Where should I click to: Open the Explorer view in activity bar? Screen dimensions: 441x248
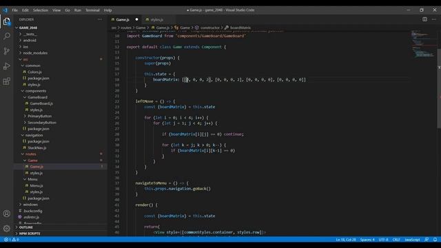click(6, 21)
